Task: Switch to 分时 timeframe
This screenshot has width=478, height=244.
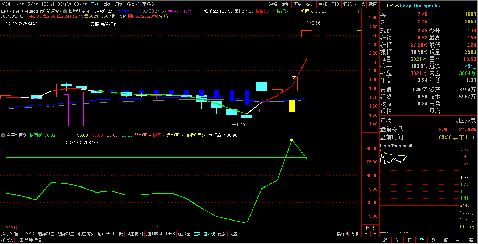Action: coord(6,4)
